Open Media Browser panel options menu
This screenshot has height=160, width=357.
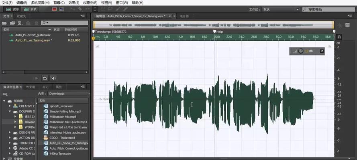coord(83,87)
